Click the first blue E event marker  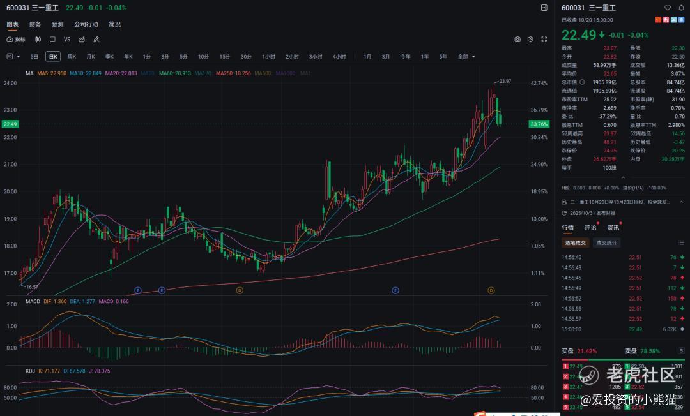click(138, 290)
